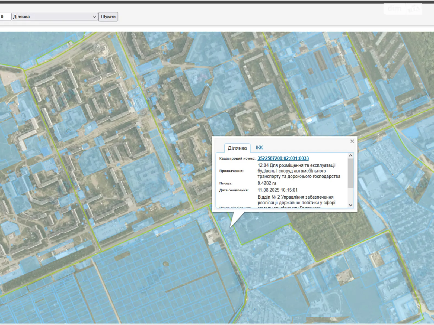The height and width of the screenshot is (325, 434).
Task: Click the Призначення purpose description text
Action: [x=298, y=171]
